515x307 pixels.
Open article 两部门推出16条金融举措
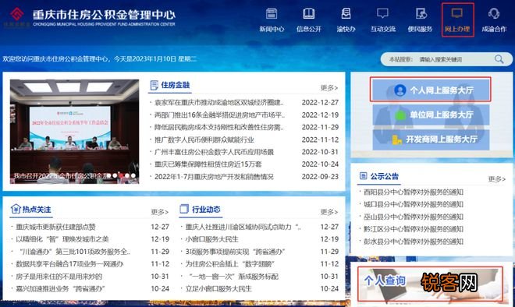click(x=219, y=115)
